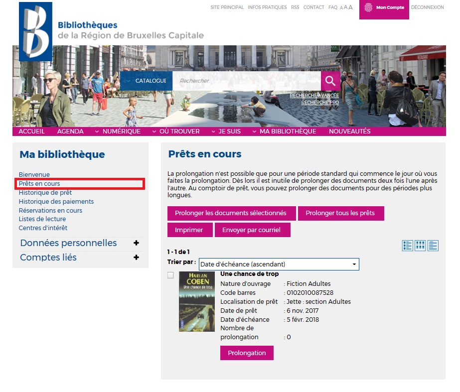
Task: Switch to grid thumbnail view icon
Action: pos(420,246)
